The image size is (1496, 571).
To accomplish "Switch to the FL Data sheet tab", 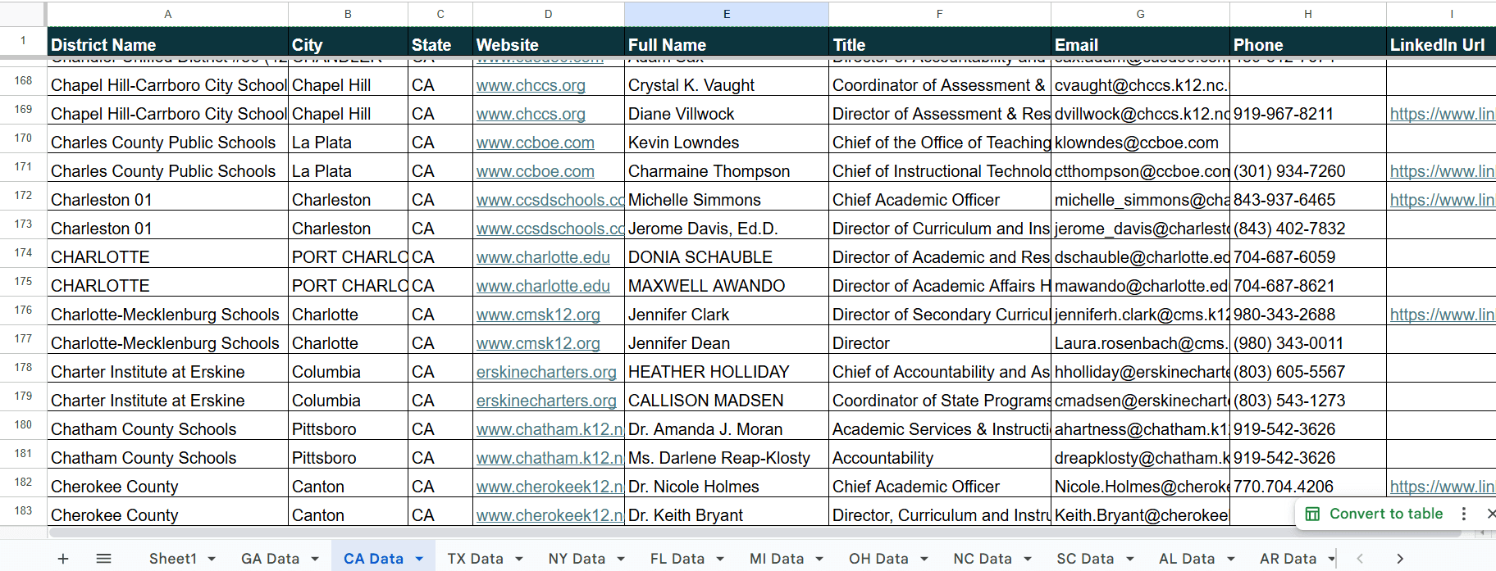I will click(x=677, y=559).
